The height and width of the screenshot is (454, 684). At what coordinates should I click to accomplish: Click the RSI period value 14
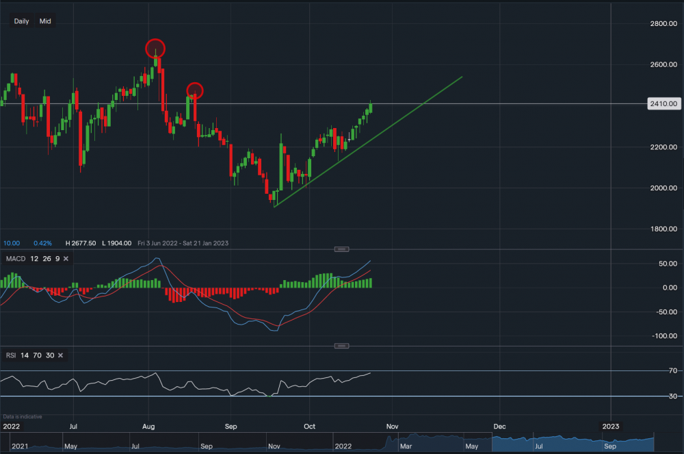(x=25, y=355)
